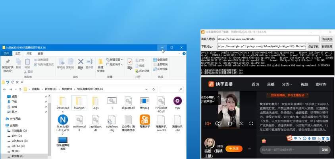Open the 首页 tab on the Kuaishou page

coord(255,84)
